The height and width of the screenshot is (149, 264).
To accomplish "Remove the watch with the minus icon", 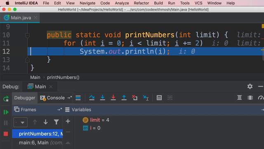I will [68, 132].
